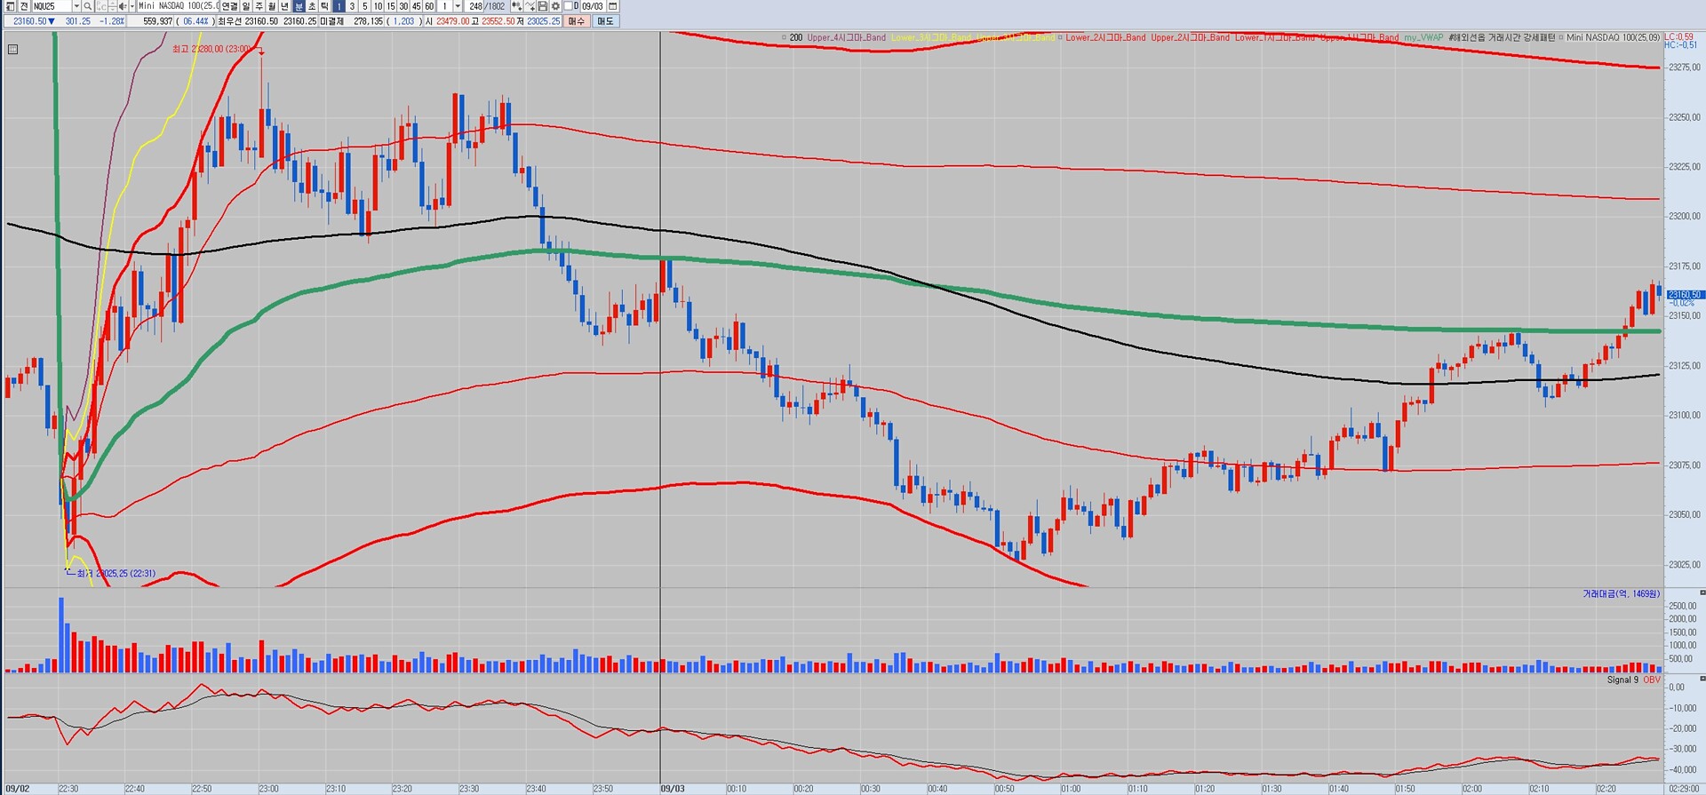The image size is (1706, 795).
Task: Toggle the 연결 continuous contract button
Action: pyautogui.click(x=229, y=6)
